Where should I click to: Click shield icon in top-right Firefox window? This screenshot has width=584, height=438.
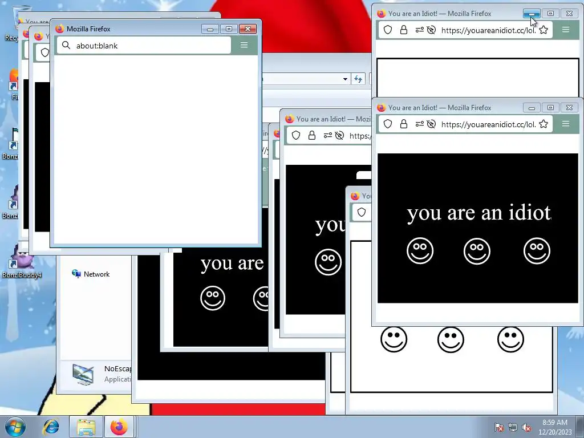[388, 30]
